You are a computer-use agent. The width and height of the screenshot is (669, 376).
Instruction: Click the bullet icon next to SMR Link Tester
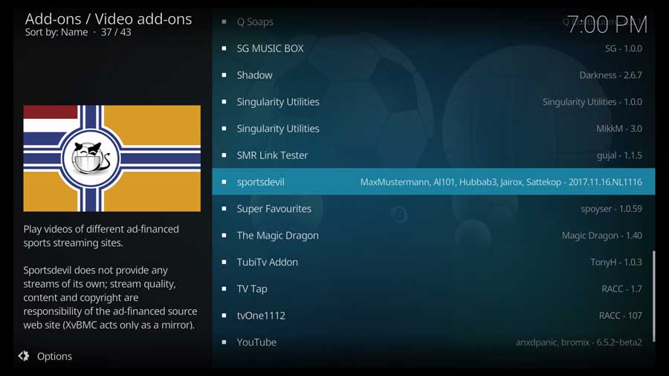coord(224,156)
